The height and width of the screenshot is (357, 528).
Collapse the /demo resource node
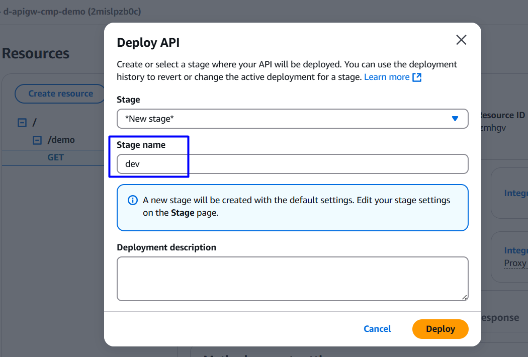pyautogui.click(x=37, y=140)
